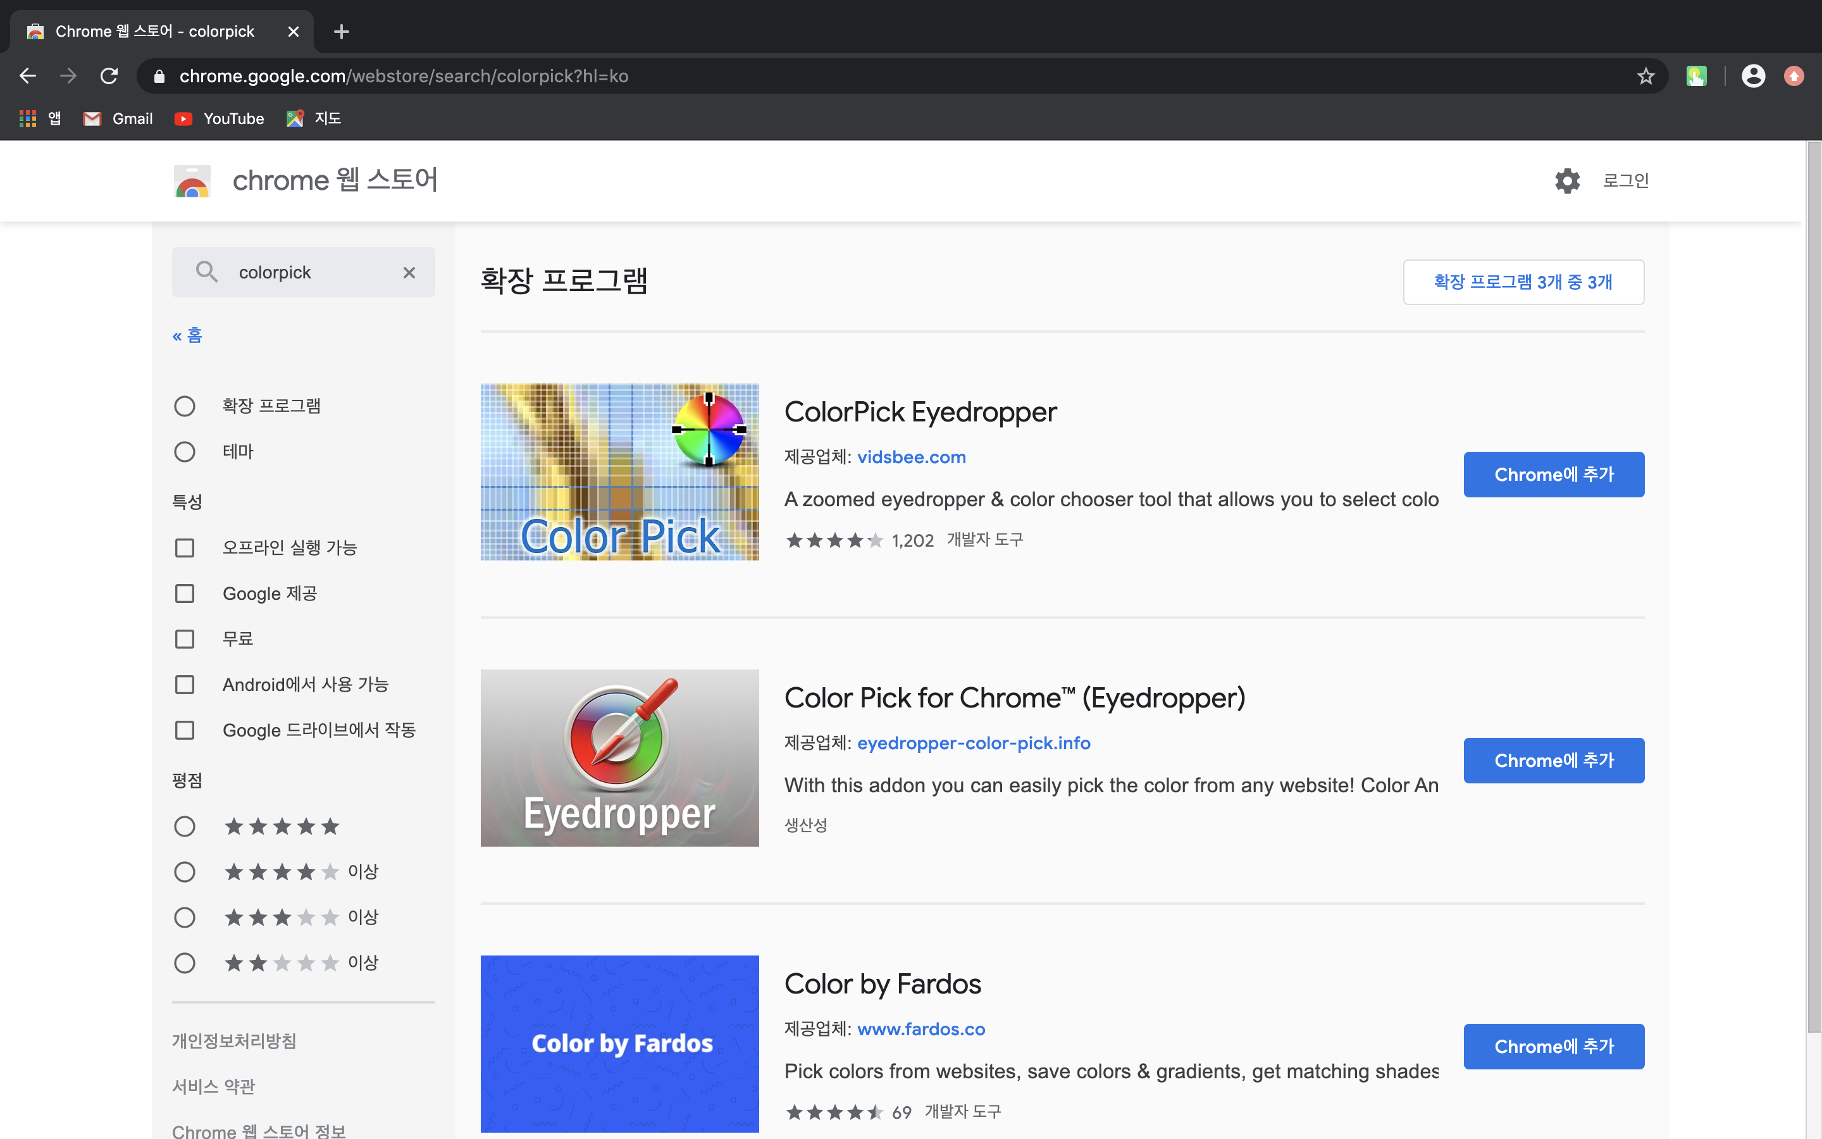This screenshot has height=1139, width=1822.
Task: Open the Apps grid bookmark icon
Action: click(x=28, y=118)
